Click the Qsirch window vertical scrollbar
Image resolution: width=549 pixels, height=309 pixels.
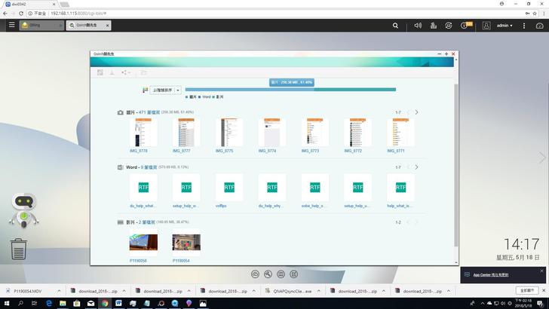[455, 164]
